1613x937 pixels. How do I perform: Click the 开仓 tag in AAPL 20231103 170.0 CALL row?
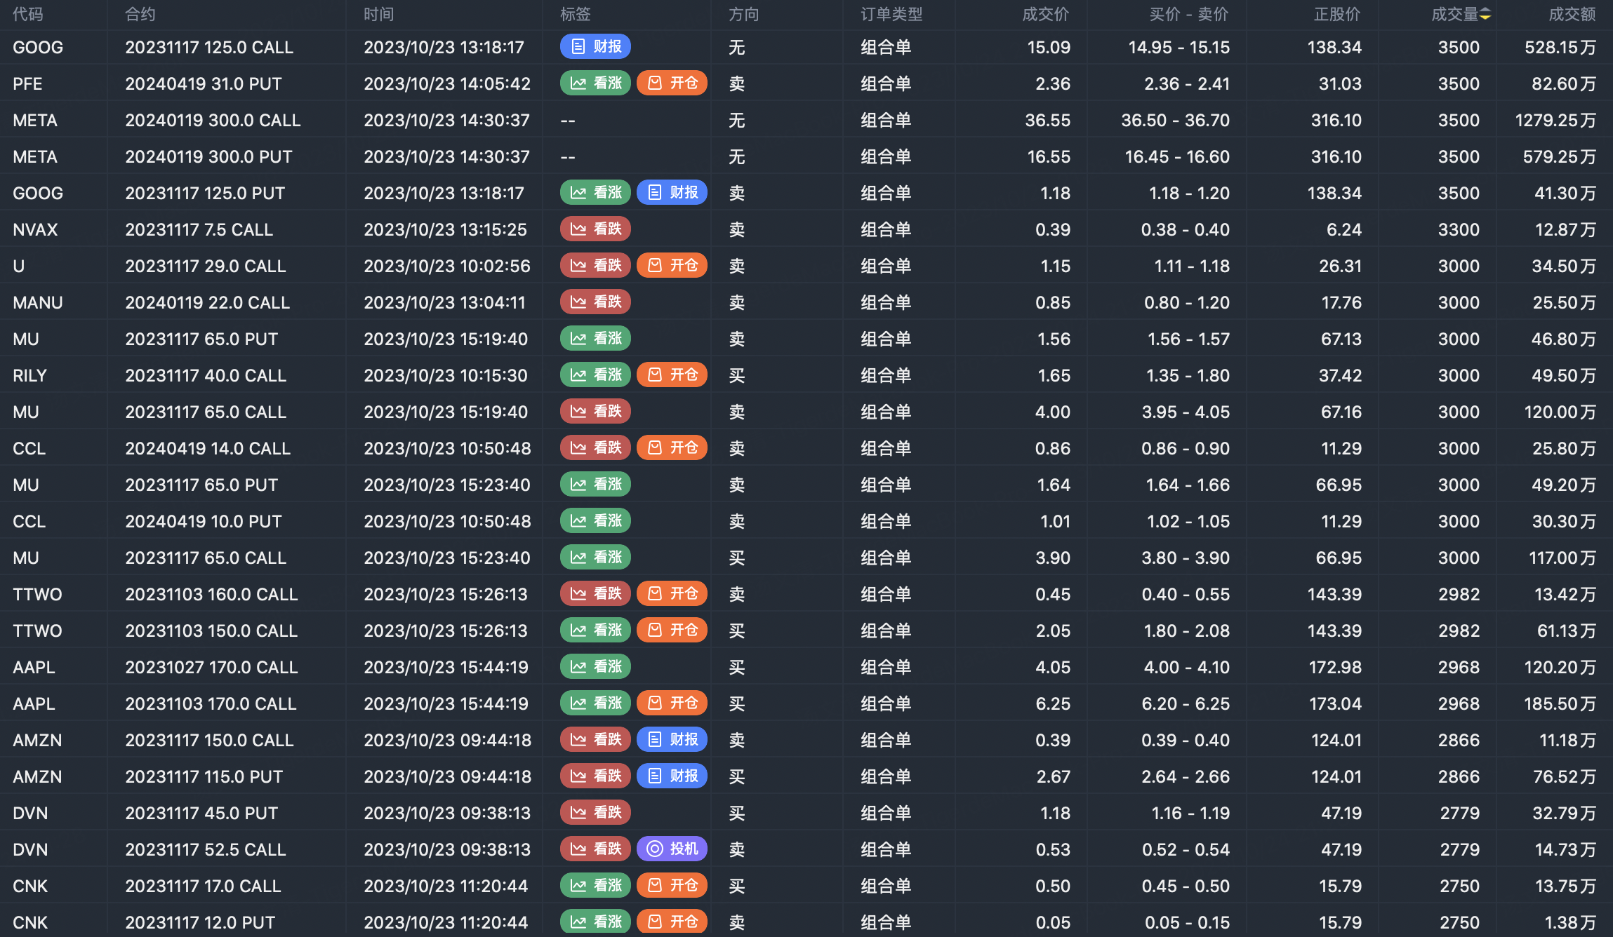click(672, 703)
